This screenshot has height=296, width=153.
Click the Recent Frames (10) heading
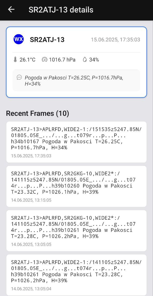pos(38,113)
